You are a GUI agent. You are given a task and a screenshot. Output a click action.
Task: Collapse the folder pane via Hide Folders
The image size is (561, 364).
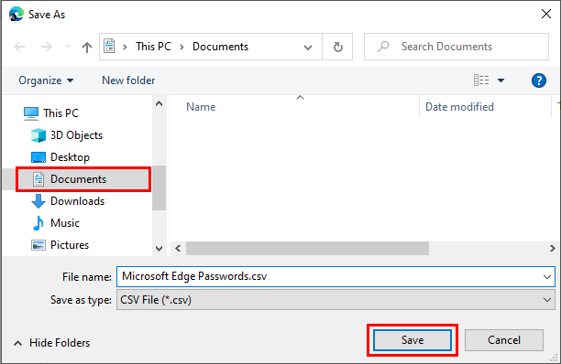coord(52,343)
